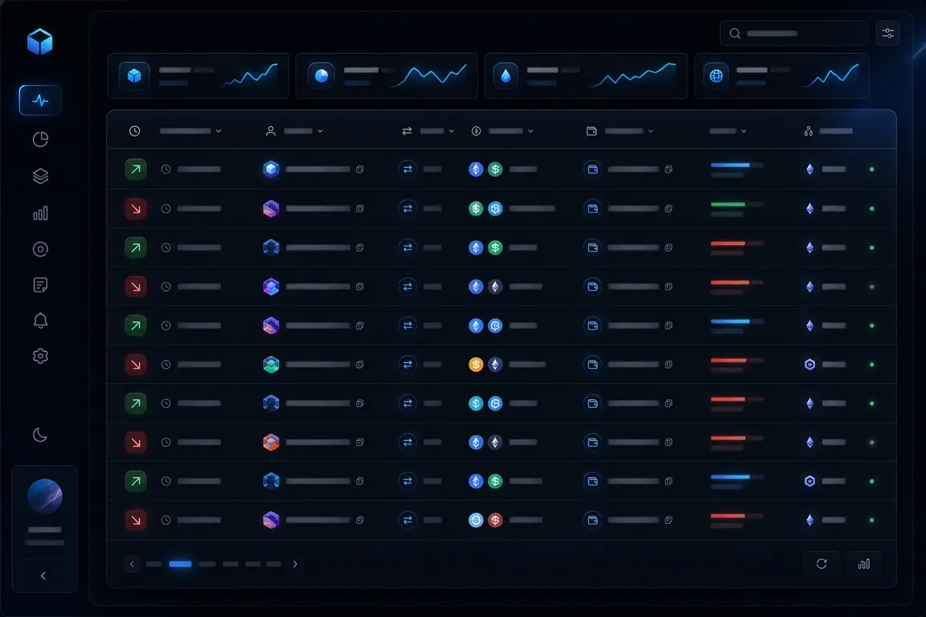The image size is (926, 617).
Task: Open the notifications bell in sidebar
Action: 40,321
